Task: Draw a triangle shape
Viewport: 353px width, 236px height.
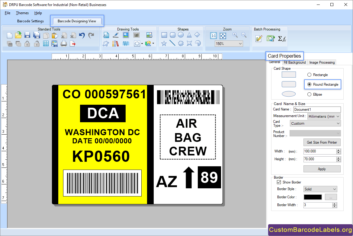Action: click(x=189, y=35)
